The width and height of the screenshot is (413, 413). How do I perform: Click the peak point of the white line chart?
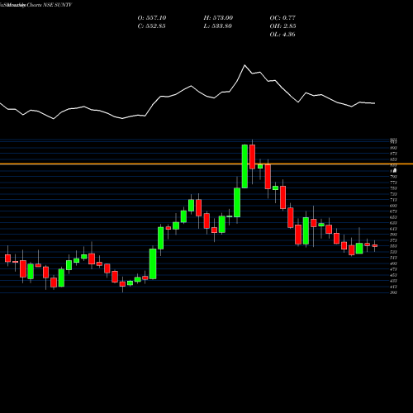pos(244,65)
